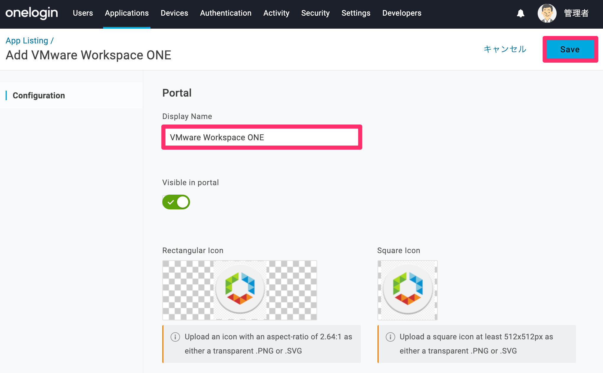Image resolution: width=603 pixels, height=373 pixels.
Task: Click the Rectangular Icon preview
Action: [x=240, y=290]
